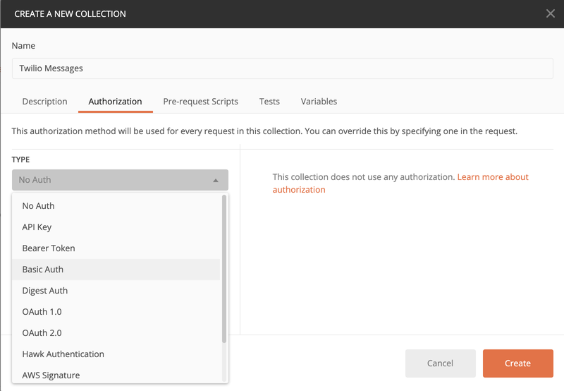
Task: Collapse the auth Type dropdown arrow
Action: 216,181
